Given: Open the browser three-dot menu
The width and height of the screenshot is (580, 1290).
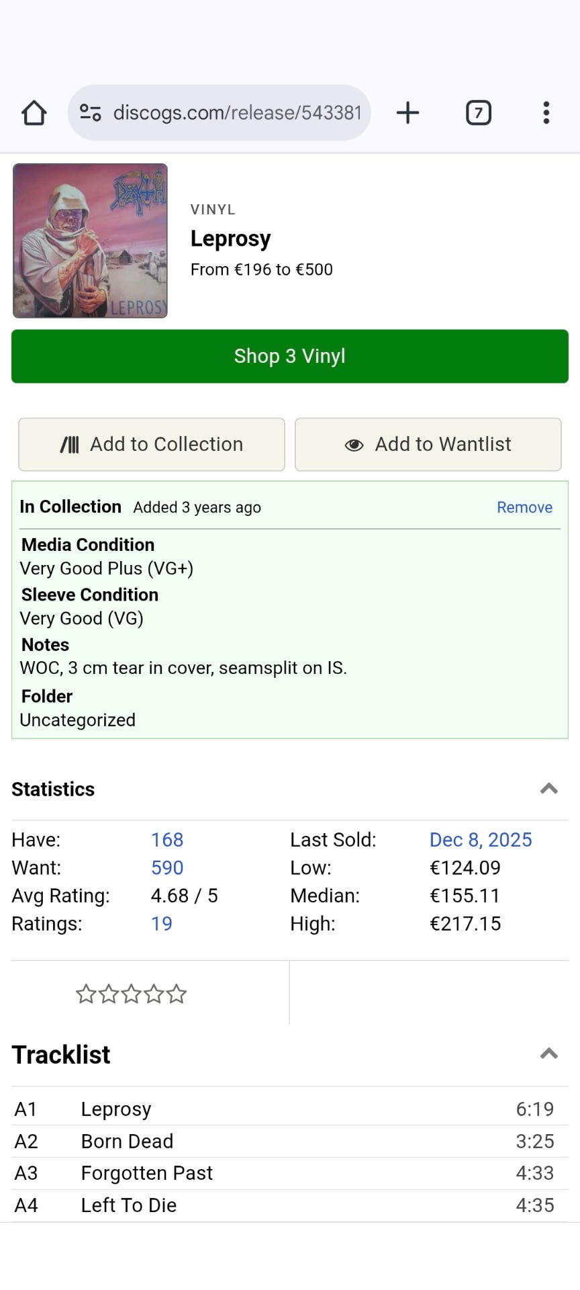Looking at the screenshot, I should pos(546,112).
